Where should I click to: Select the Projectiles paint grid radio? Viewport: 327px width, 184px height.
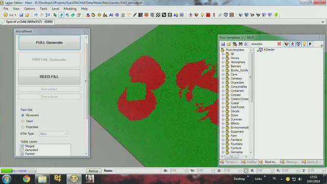click(22, 127)
